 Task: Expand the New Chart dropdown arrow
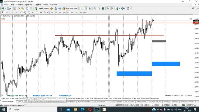(5, 8)
